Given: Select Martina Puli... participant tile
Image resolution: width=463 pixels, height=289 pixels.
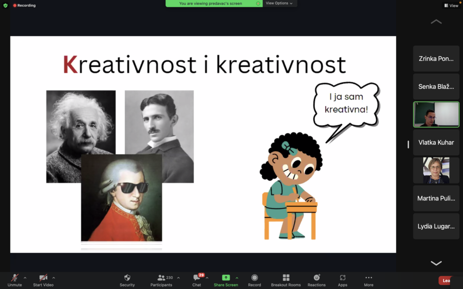Looking at the screenshot, I should pos(436,198).
